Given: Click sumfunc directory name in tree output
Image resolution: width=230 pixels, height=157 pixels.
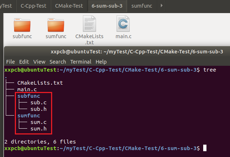Looking at the screenshot, I should tap(29, 116).
